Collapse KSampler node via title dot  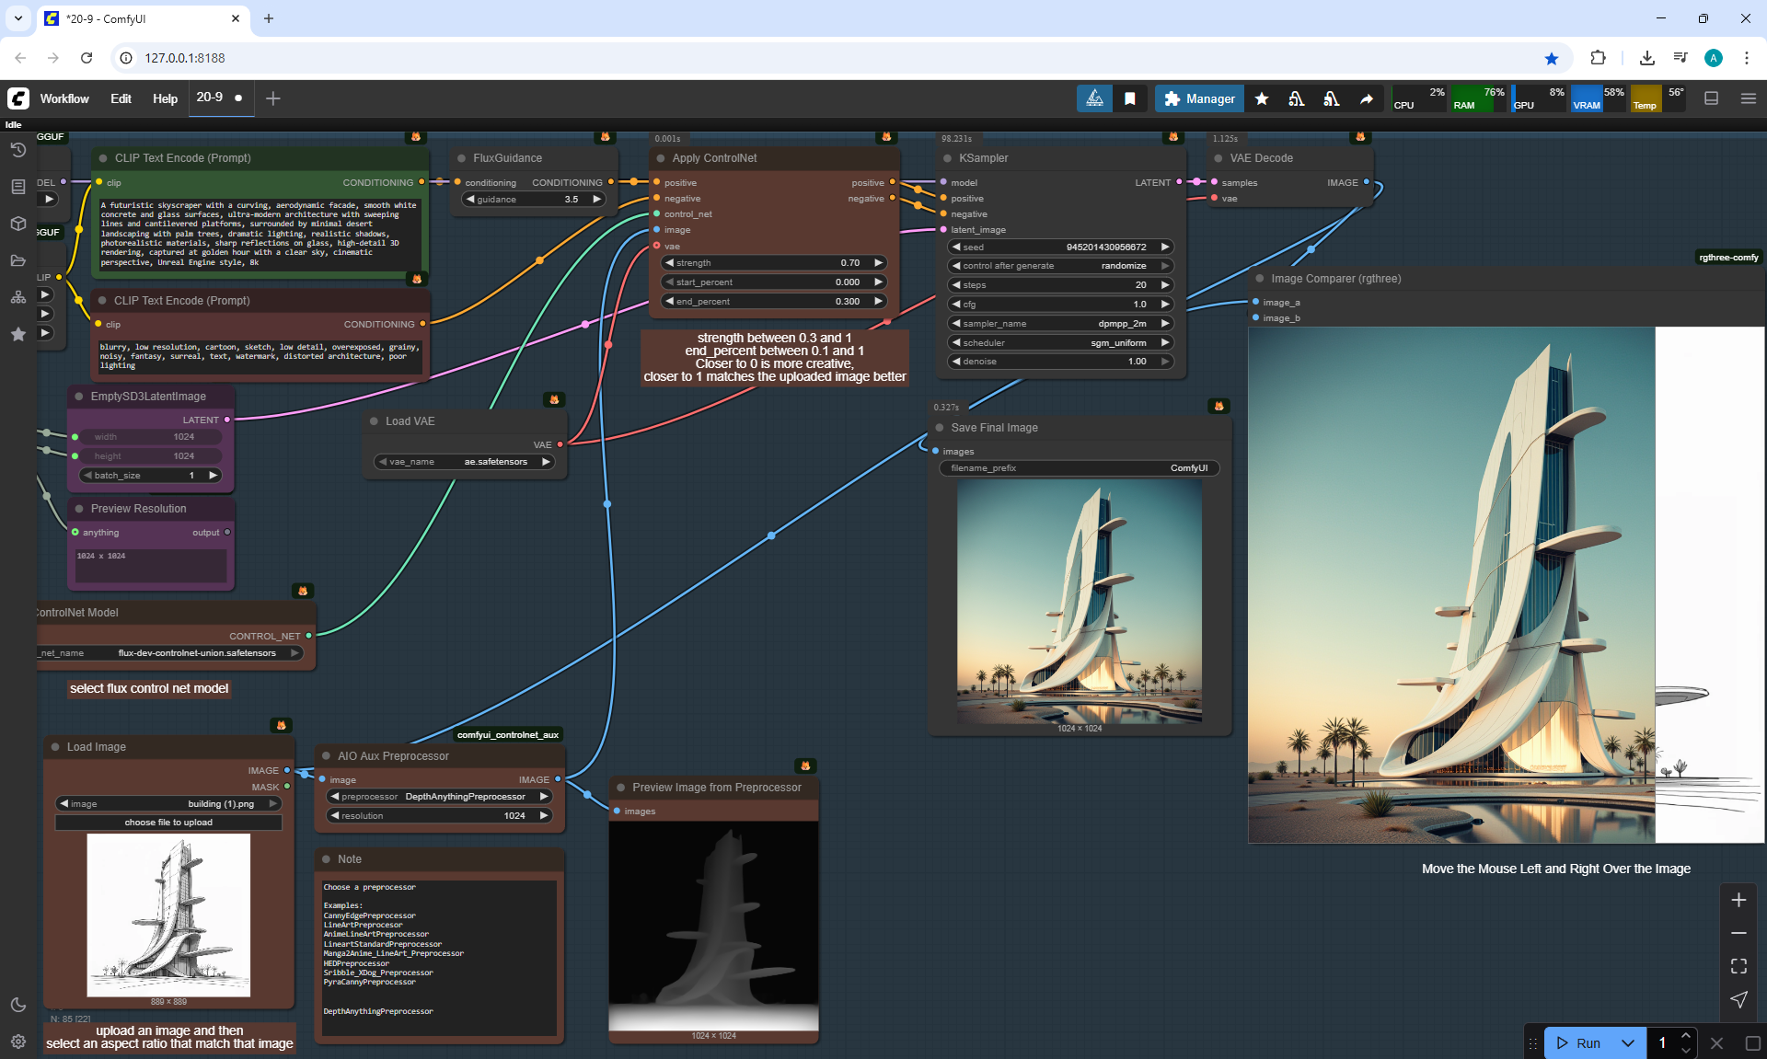click(x=946, y=158)
